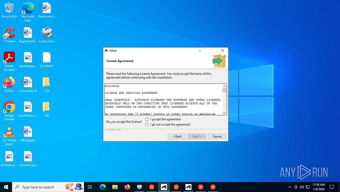The image size is (340, 192).
Task: Click the Meet Now tray icon
Action: (296, 187)
